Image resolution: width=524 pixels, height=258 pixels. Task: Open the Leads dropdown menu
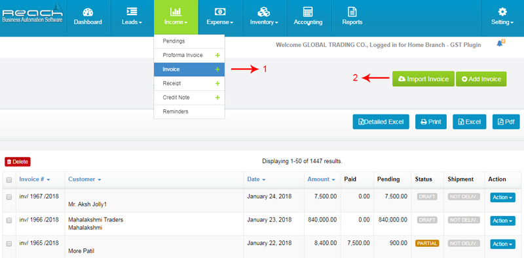pyautogui.click(x=132, y=18)
